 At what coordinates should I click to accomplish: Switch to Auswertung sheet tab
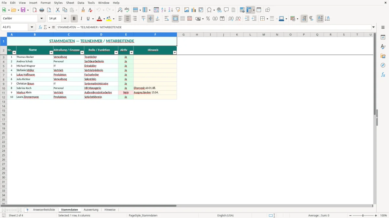pyautogui.click(x=91, y=210)
